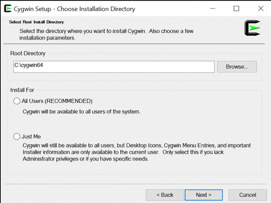Screen dimensions: 271x203
Task: Click the large Cygwin logo
Action: [x=252, y=28]
